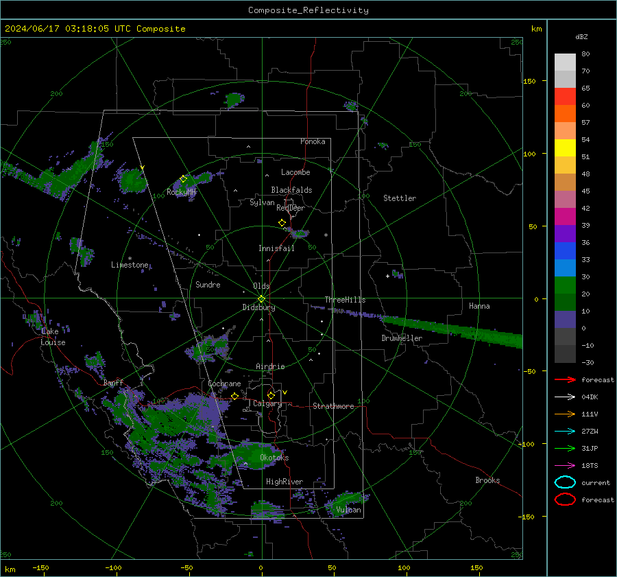Image resolution: width=617 pixels, height=577 pixels.
Task: Click the ThreeHills map label
Action: click(345, 300)
